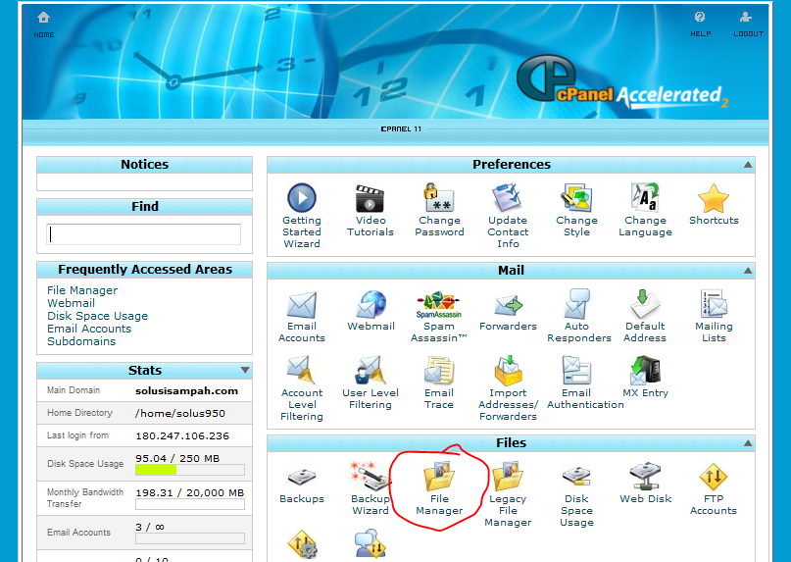Open the MX Entry icon
The height and width of the screenshot is (562, 791).
645,370
